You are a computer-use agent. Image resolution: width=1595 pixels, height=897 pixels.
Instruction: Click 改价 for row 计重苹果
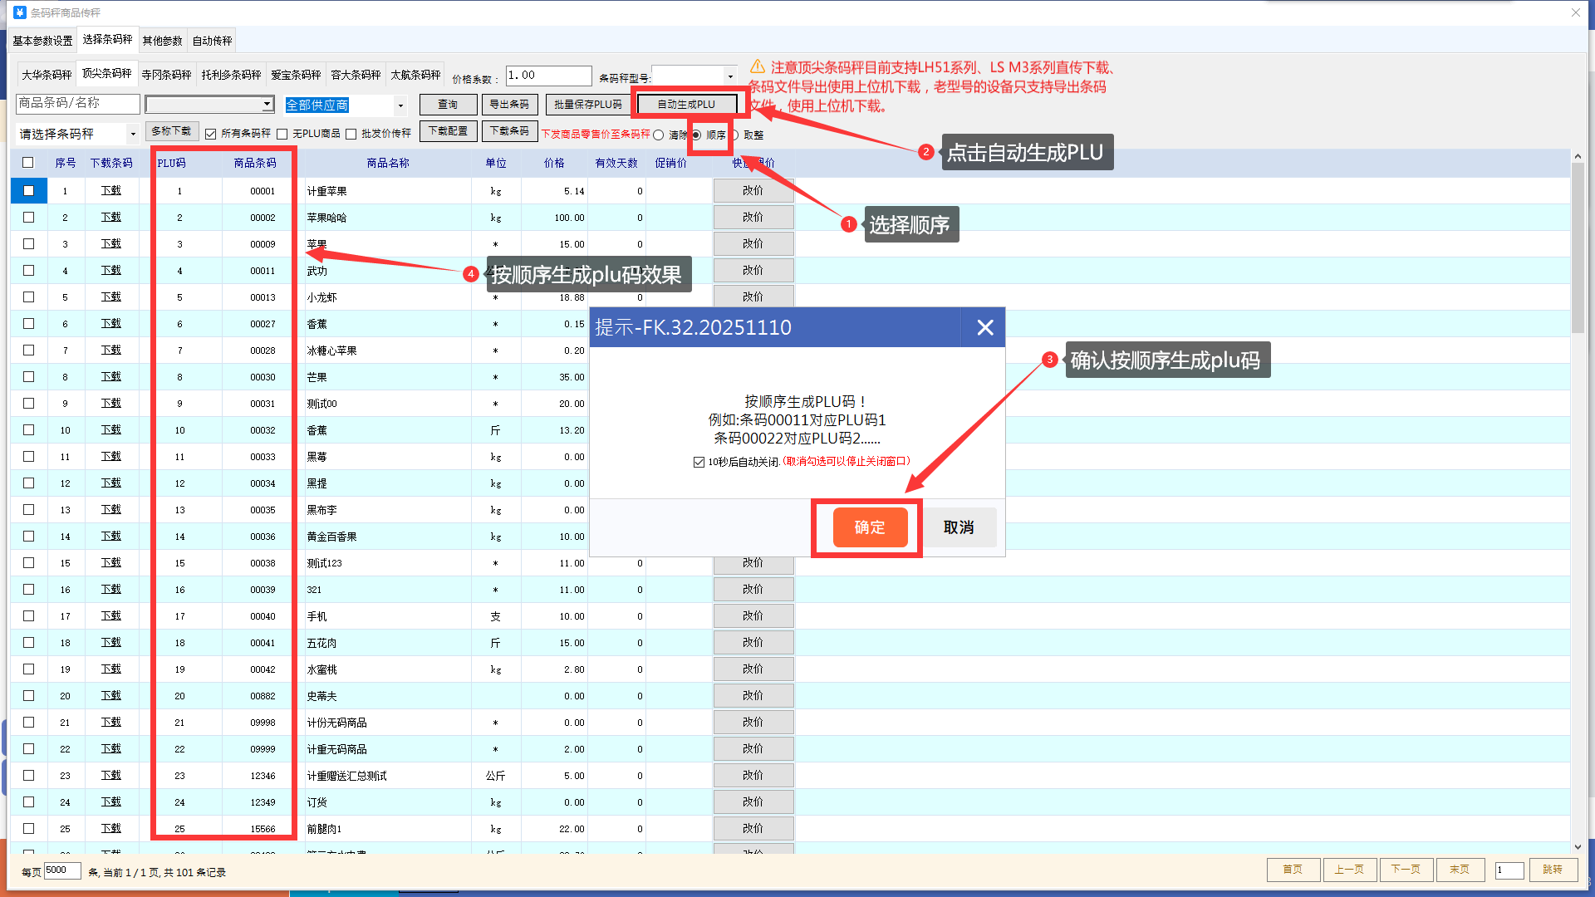pyautogui.click(x=753, y=191)
